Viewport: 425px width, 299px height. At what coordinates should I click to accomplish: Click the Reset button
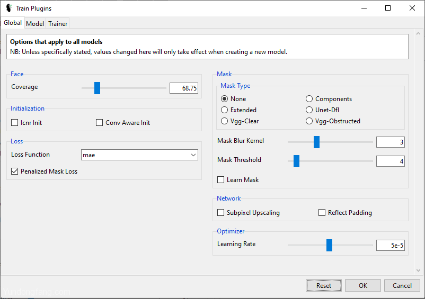(324, 285)
